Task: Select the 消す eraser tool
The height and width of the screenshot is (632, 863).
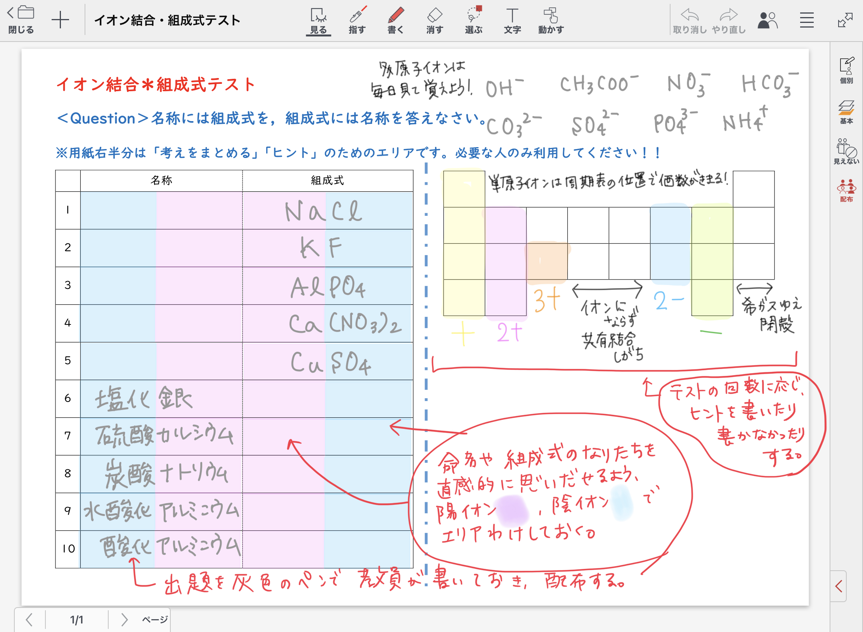Action: [x=434, y=20]
